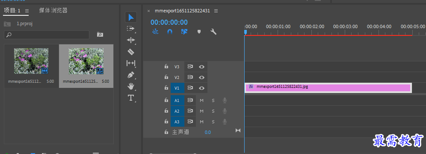Viewport: 426px width, 154px height.
Task: Mute track A1
Action: point(201,100)
